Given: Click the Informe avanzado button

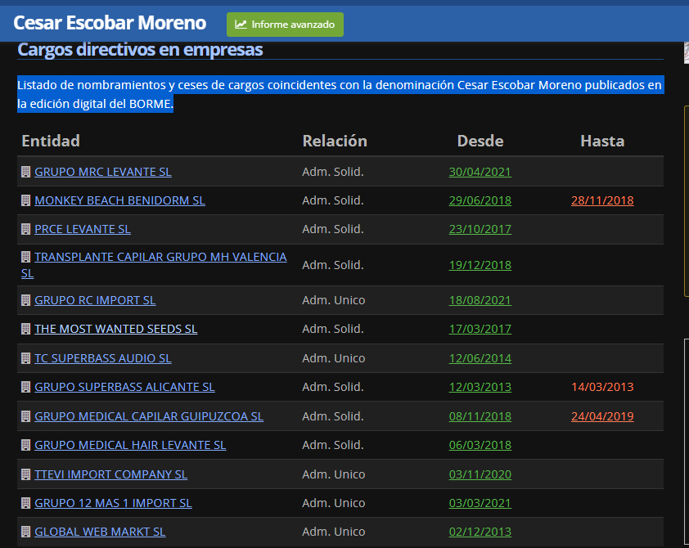Looking at the screenshot, I should (x=285, y=25).
